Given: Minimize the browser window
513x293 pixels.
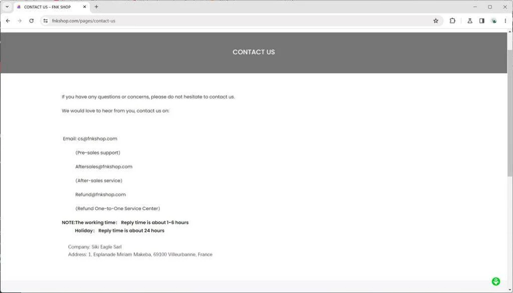Looking at the screenshot, I should (475, 6).
